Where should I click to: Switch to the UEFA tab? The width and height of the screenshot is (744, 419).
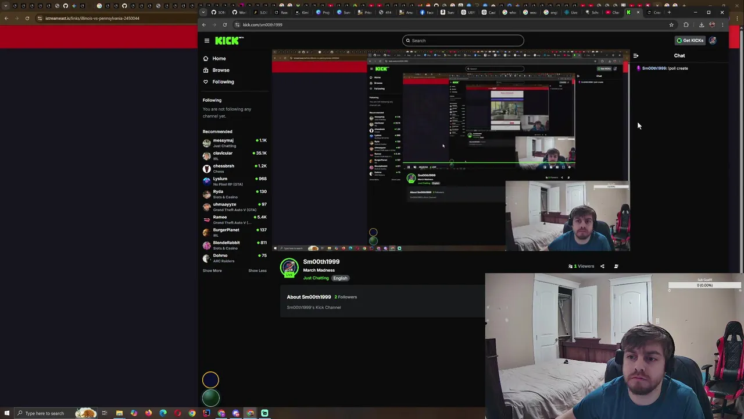click(467, 12)
